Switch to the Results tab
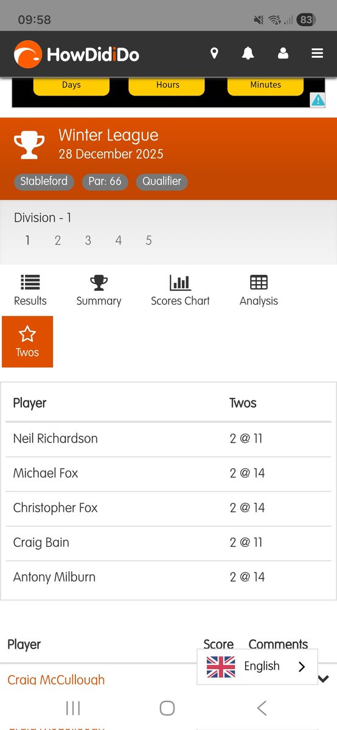The width and height of the screenshot is (337, 730). [x=30, y=290]
